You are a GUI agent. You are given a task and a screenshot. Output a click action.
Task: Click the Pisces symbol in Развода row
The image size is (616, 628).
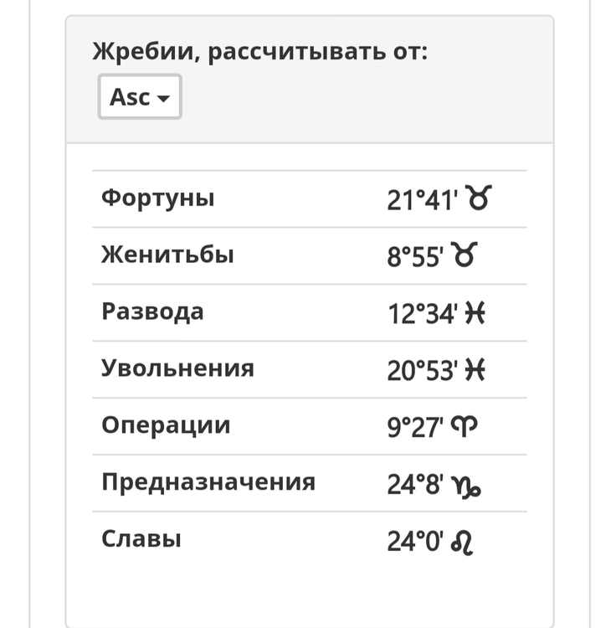pyautogui.click(x=475, y=313)
